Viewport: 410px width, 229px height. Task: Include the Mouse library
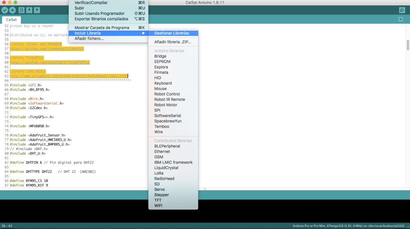coord(173,89)
